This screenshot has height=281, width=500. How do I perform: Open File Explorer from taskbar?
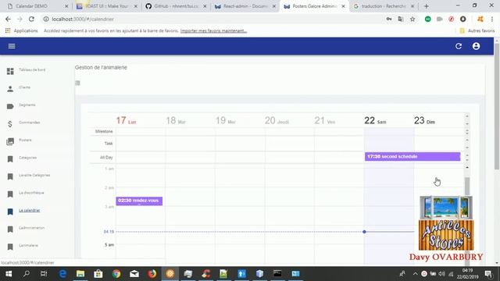coord(80,273)
